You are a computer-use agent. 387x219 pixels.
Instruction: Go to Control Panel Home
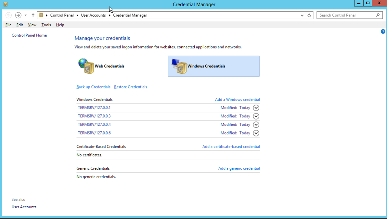pos(29,35)
